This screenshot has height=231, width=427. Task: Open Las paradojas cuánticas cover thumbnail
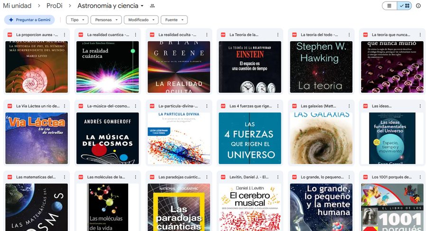coord(179,207)
